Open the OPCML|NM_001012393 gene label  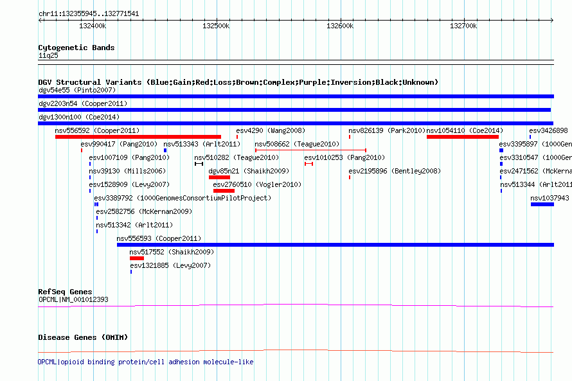(x=73, y=299)
